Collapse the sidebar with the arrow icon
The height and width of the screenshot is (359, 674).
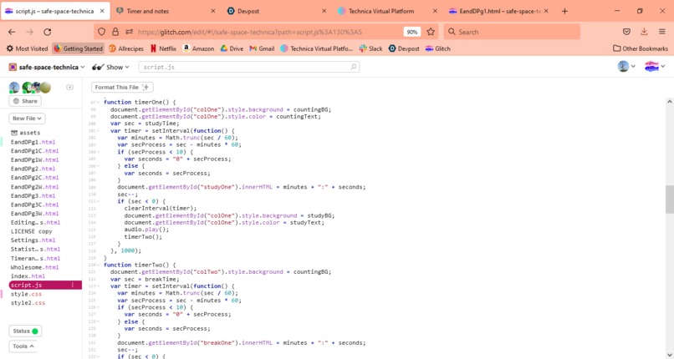point(69,88)
